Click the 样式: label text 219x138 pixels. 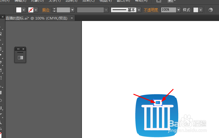pyautogui.click(x=187, y=10)
